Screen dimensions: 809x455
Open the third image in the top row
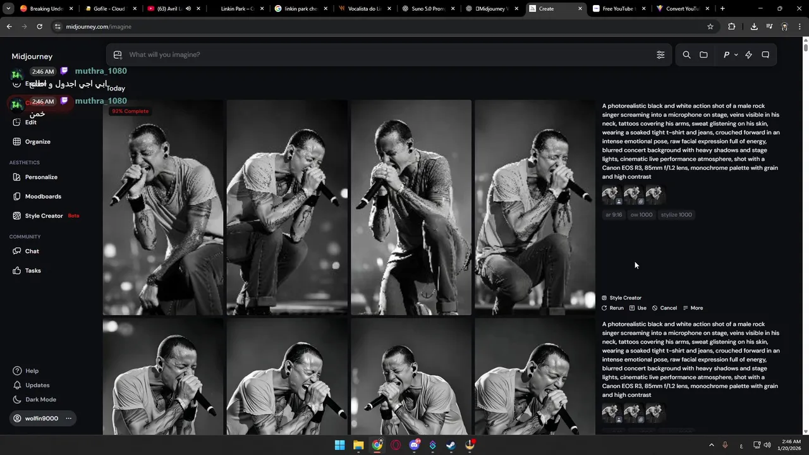coord(411,207)
